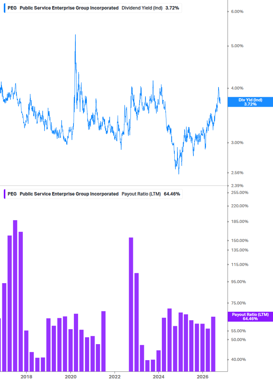Click the 3.72% value in the top legend

tap(172, 8)
